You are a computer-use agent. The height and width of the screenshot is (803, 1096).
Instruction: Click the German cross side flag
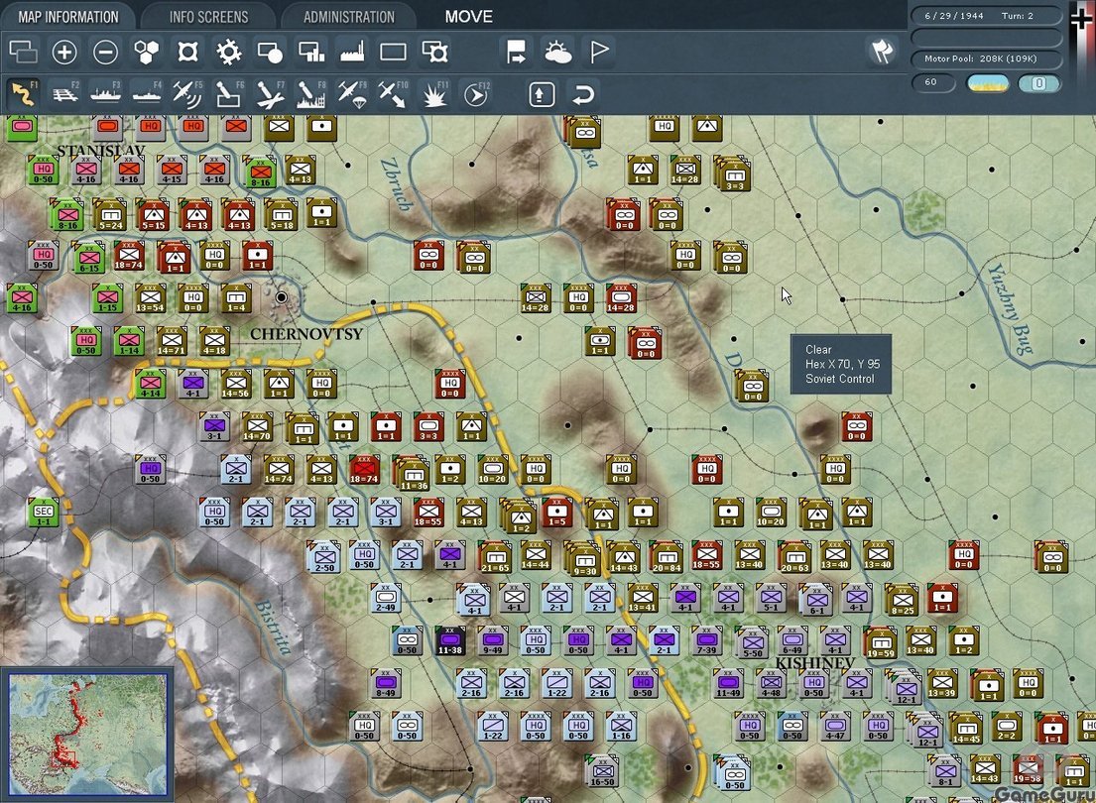click(1081, 20)
